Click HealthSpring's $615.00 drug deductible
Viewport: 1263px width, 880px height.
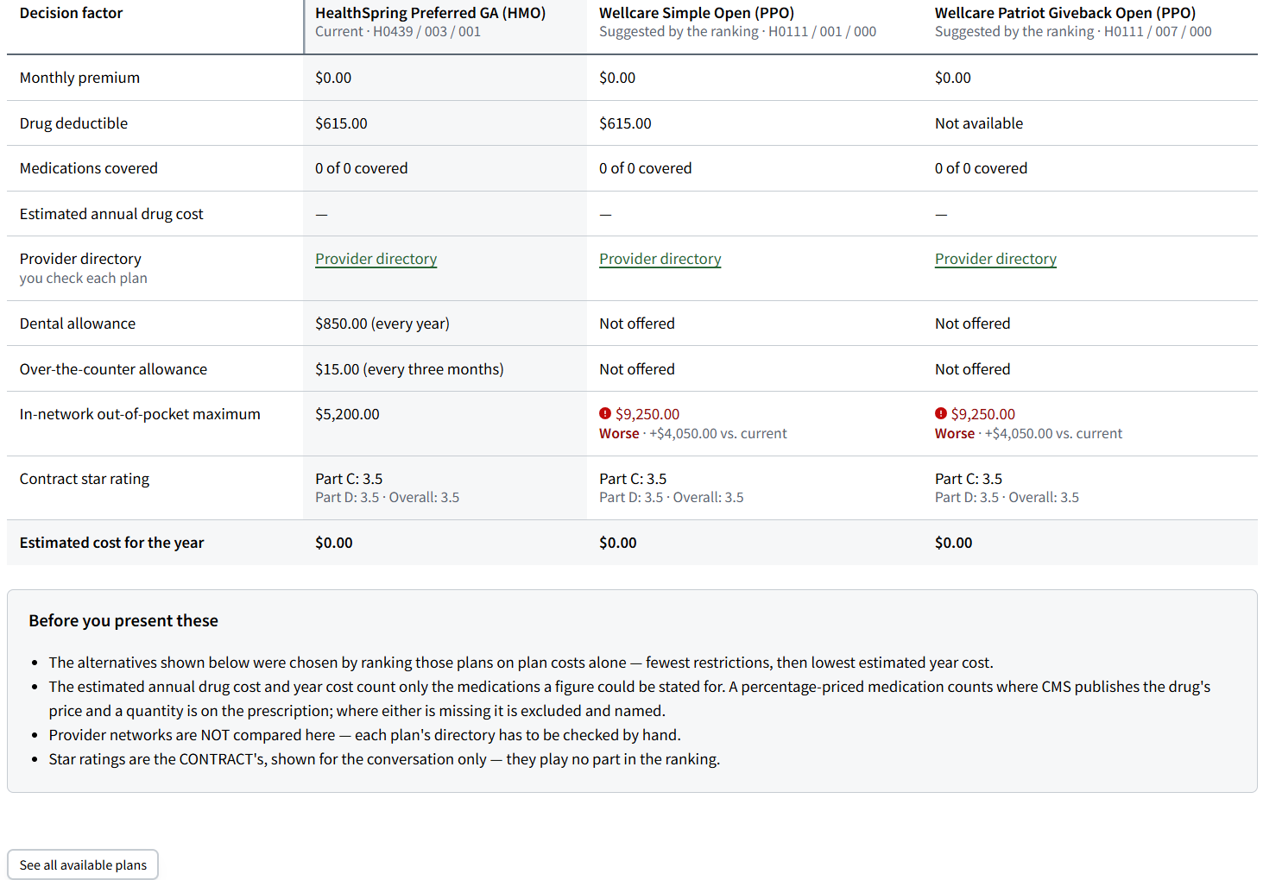(341, 123)
